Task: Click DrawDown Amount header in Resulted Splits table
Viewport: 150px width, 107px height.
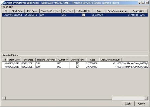Action: click(110, 60)
